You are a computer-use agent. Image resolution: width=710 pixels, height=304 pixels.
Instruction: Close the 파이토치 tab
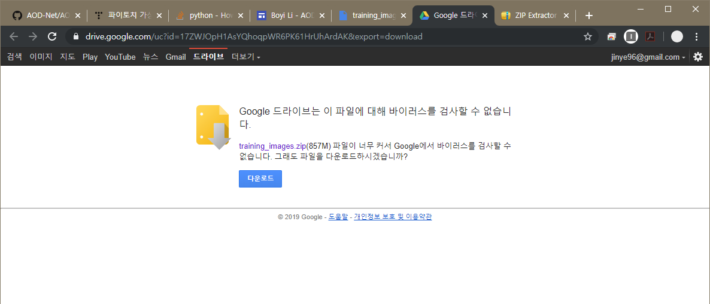coord(159,16)
